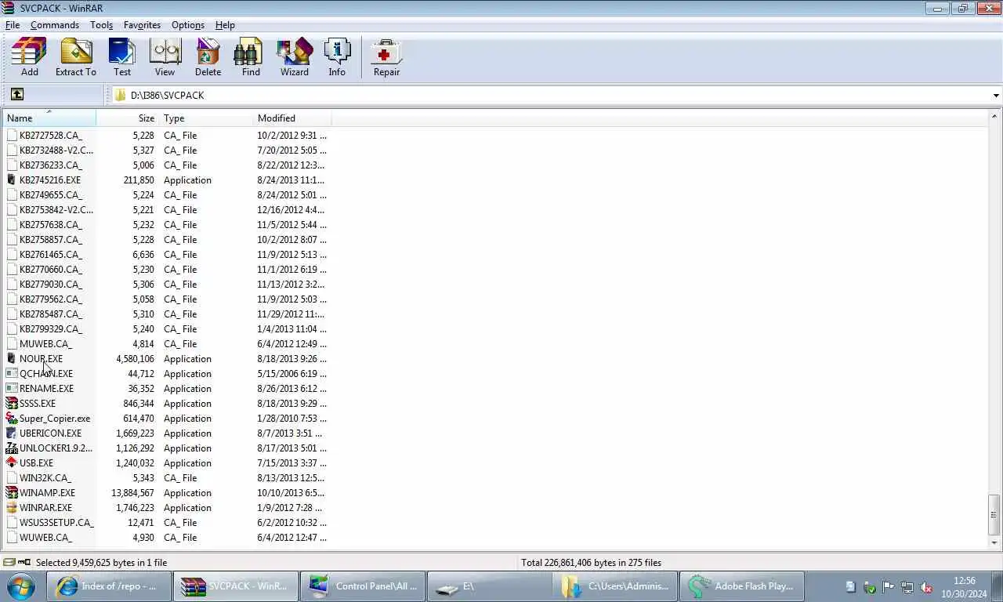The height and width of the screenshot is (602, 1003).
Task: Select the KB2749655.CA_ file
Action: 50,195
